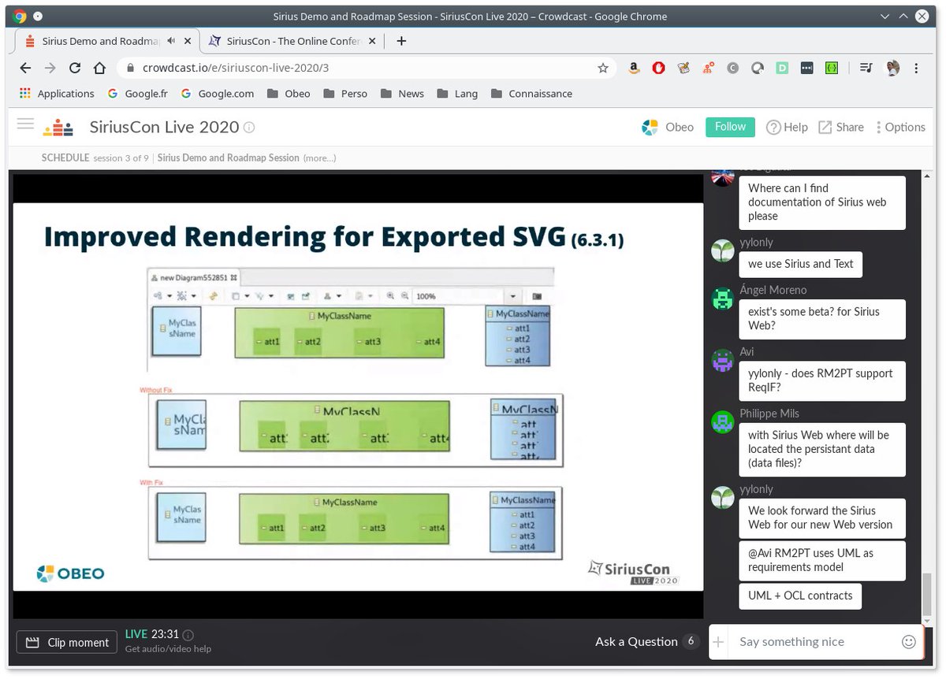Screen dimensions: 946x679
Task: Open the emoji picker in chat
Action: (x=908, y=642)
